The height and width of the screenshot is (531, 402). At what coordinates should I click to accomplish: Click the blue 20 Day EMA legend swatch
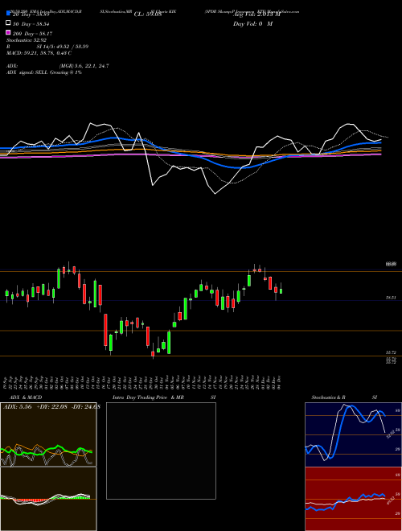tap(8, 13)
